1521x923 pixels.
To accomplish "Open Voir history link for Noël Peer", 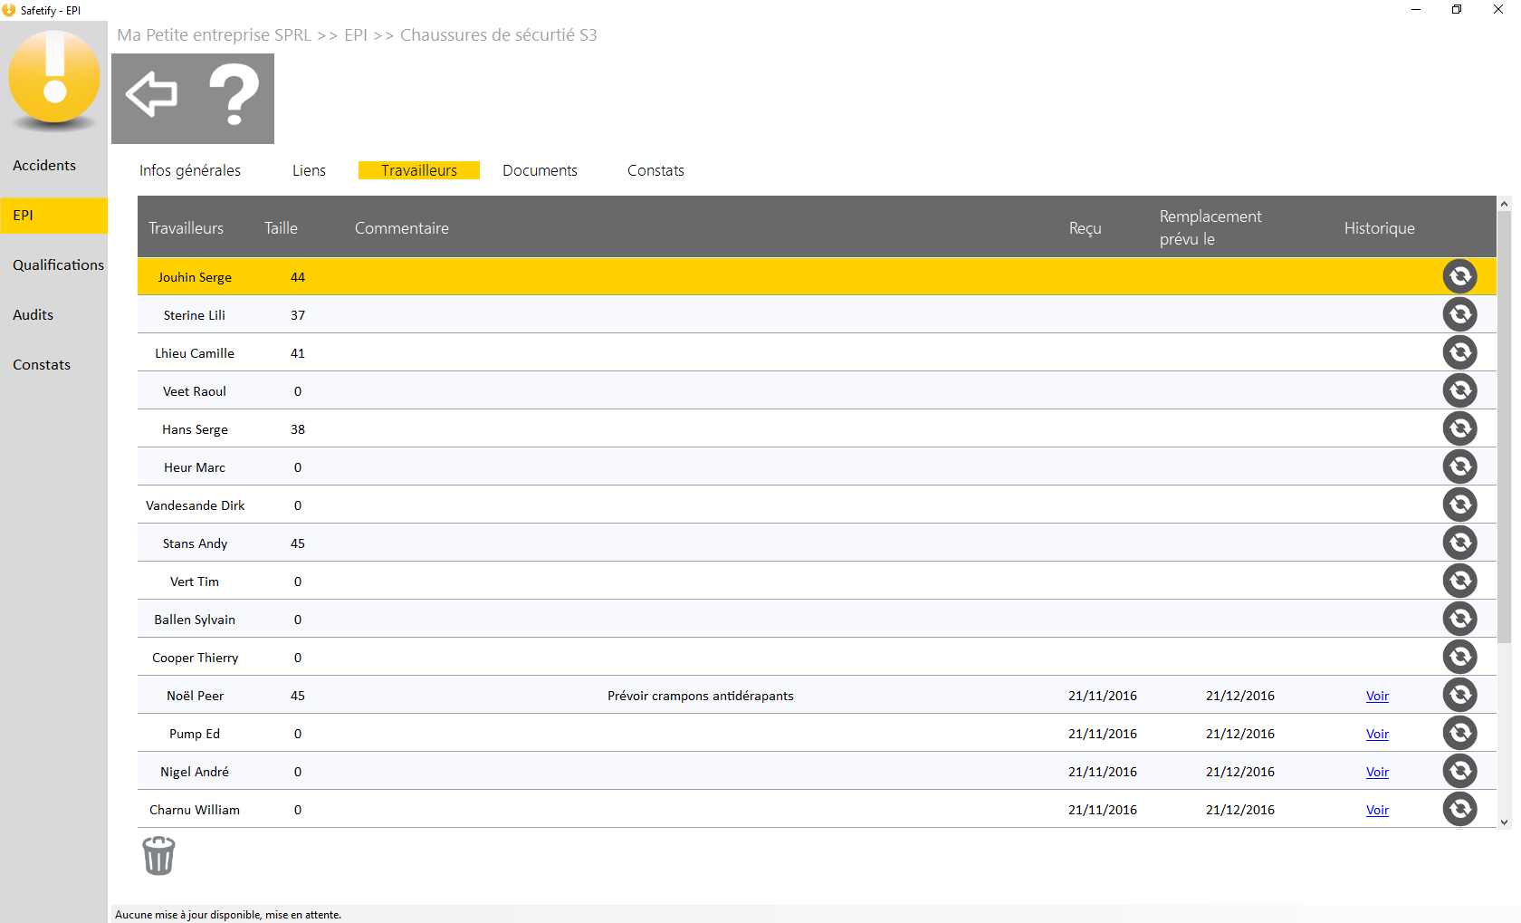I will (x=1377, y=696).
